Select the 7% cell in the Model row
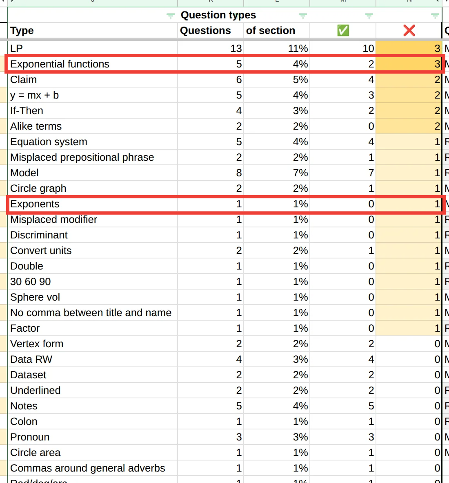Image resolution: width=449 pixels, height=483 pixels. [277, 173]
